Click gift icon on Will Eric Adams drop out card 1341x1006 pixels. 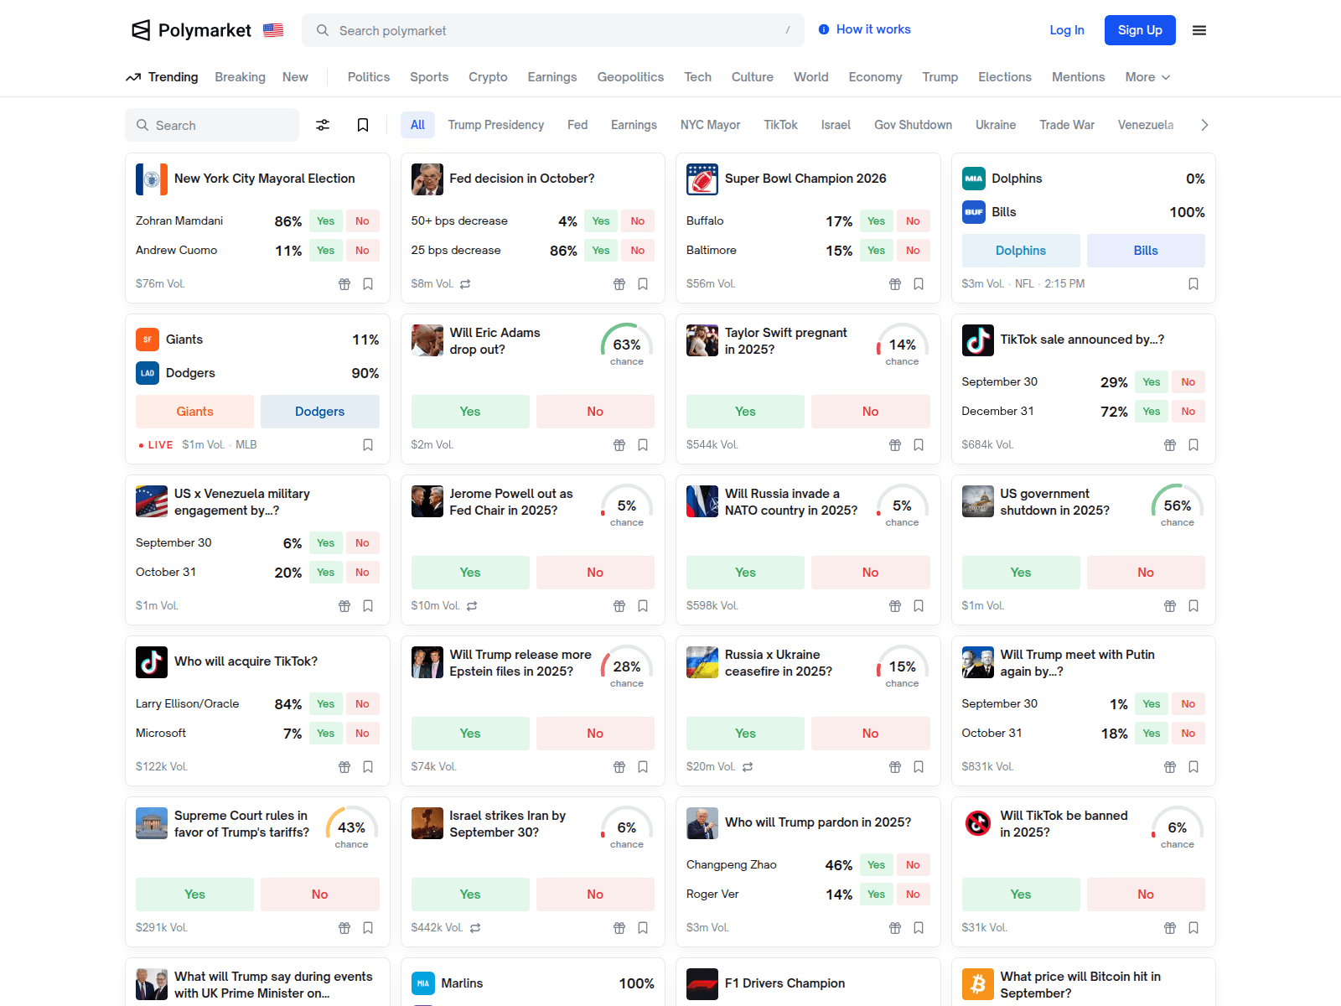(619, 445)
